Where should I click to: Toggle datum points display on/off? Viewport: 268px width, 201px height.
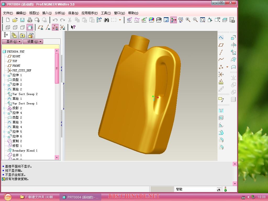point(55,27)
